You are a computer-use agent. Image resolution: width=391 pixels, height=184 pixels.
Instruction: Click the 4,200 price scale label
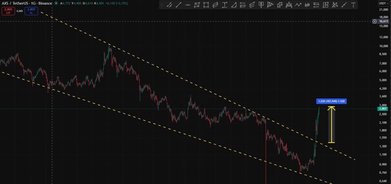coord(383,89)
